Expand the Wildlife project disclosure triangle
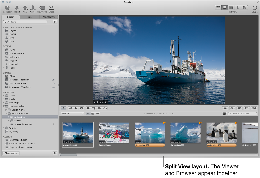The width and height of the screenshot is (260, 178). (x=3, y=128)
